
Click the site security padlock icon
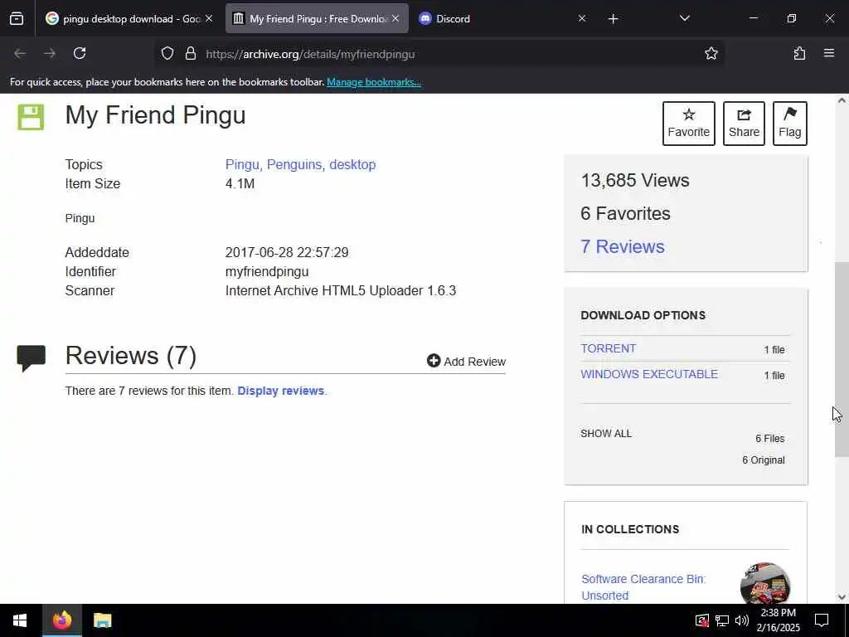[x=191, y=53]
